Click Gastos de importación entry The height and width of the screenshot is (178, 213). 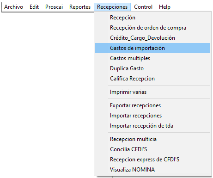[152, 48]
